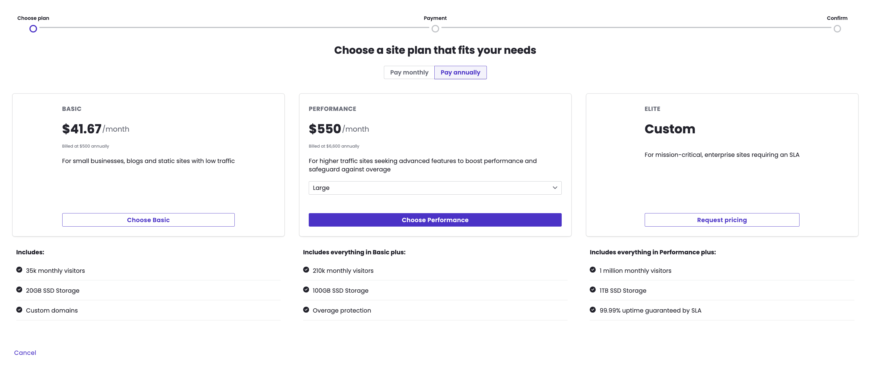This screenshot has width=871, height=377.
Task: Click checkmark icon beside 100GB SSD Storage
Action: click(306, 290)
